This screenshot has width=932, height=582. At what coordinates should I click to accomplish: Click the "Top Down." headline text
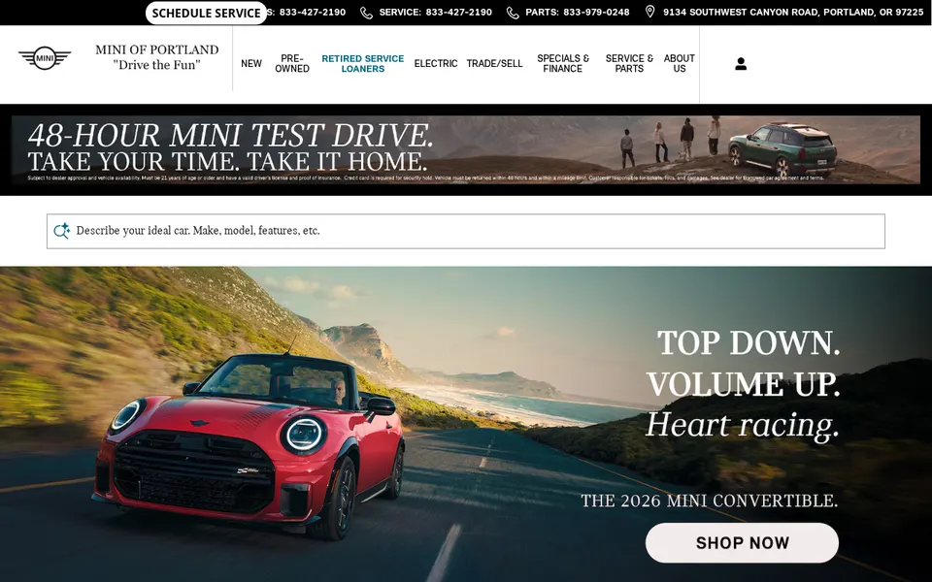pos(749,343)
